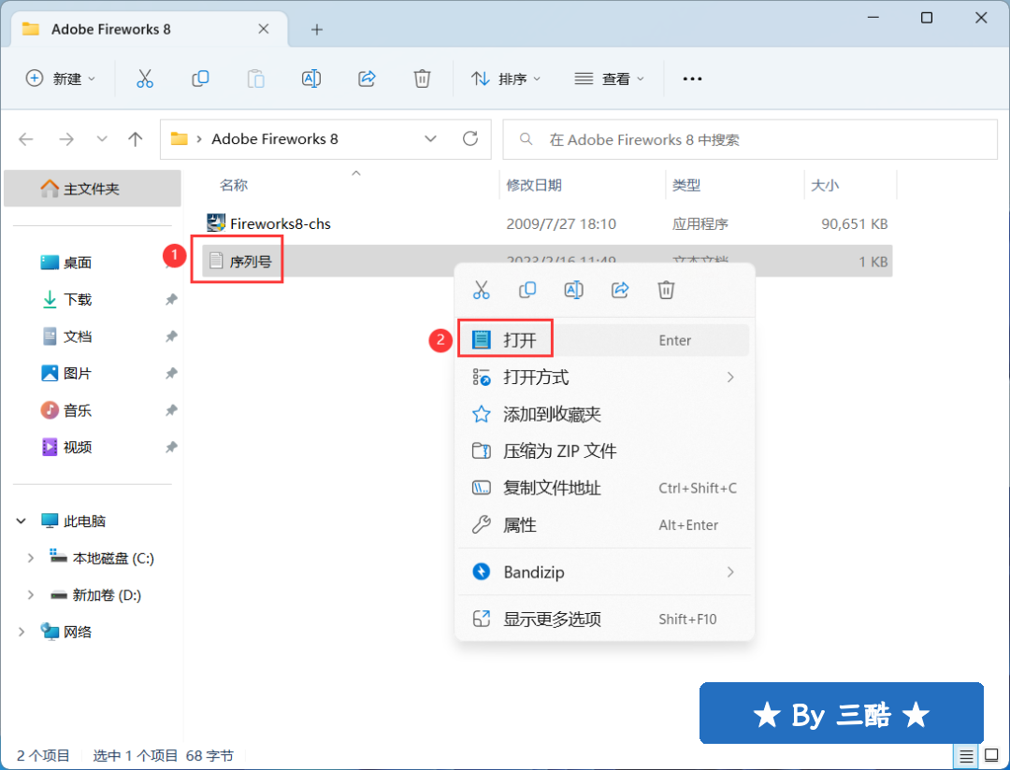Select 主文件夹 in the sidebar
Screen dimensions: 1010x770
[92, 189]
